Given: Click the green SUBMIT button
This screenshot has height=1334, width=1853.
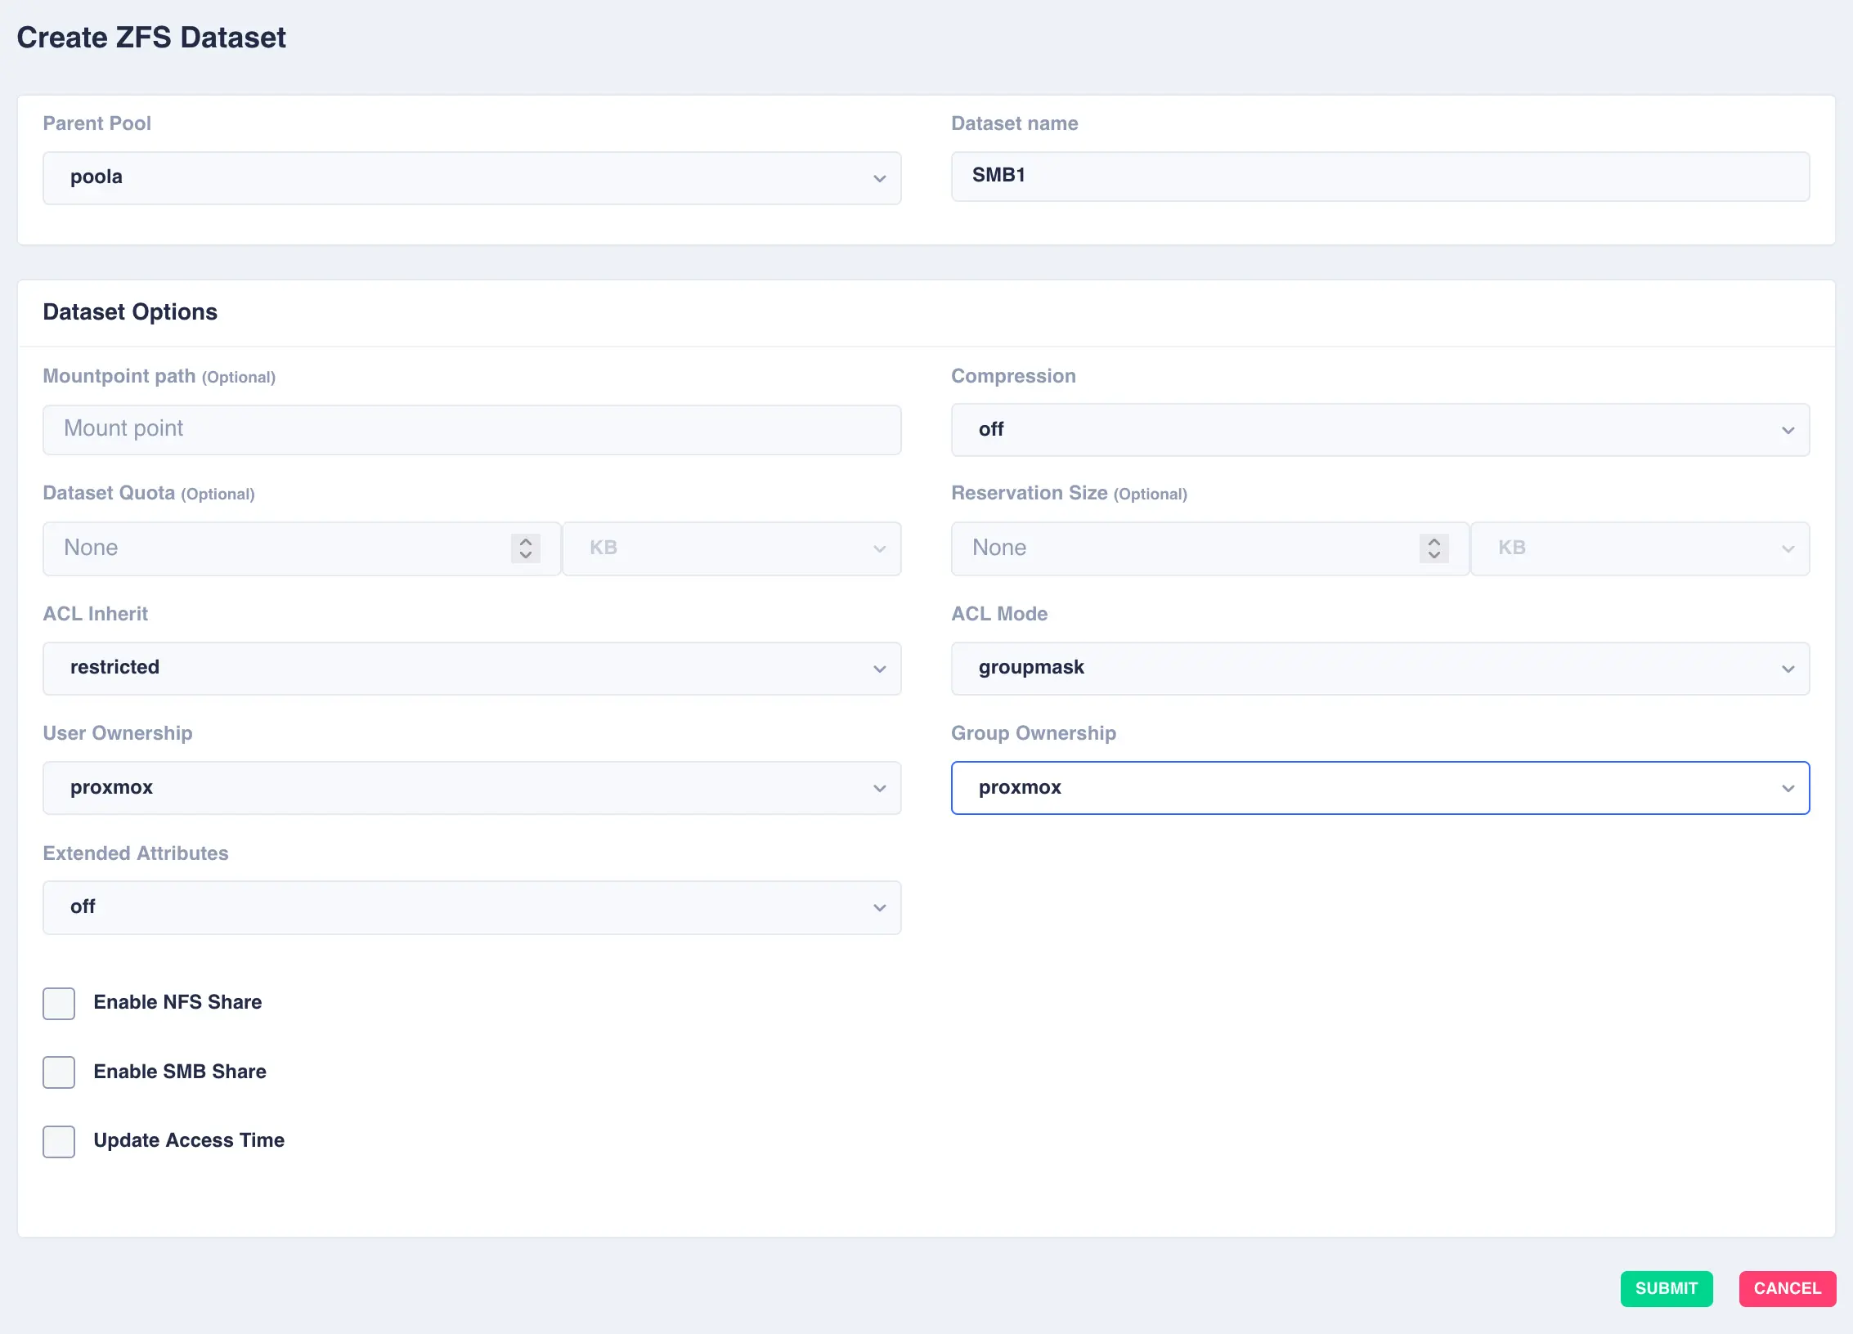Looking at the screenshot, I should tap(1667, 1288).
